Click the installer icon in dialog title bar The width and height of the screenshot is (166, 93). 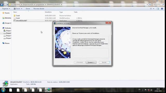[55, 23]
